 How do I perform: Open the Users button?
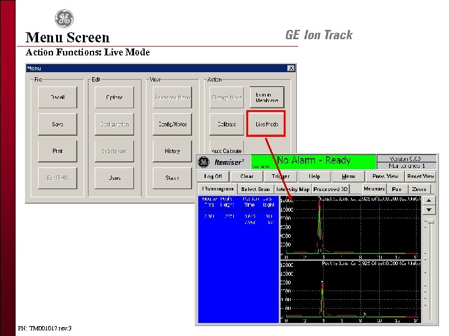click(114, 178)
